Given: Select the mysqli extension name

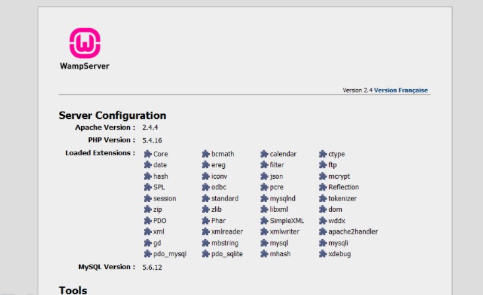Looking at the screenshot, I should click(338, 244).
